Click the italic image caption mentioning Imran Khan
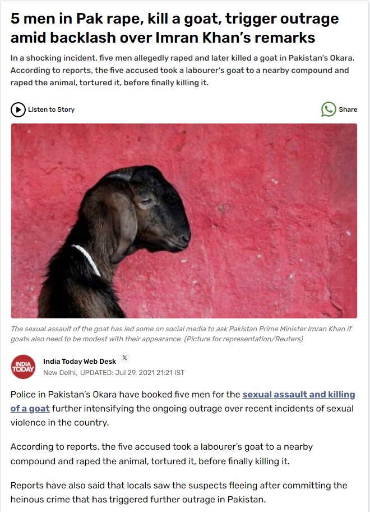 181,333
